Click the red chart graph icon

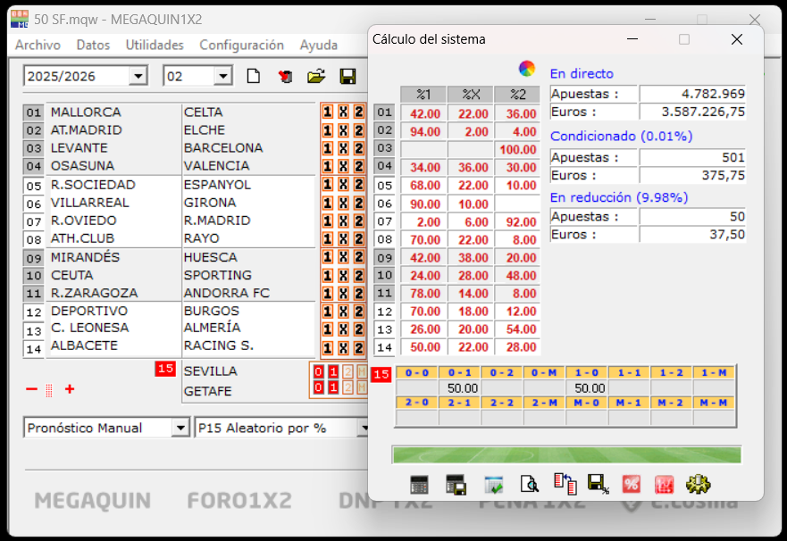(664, 485)
